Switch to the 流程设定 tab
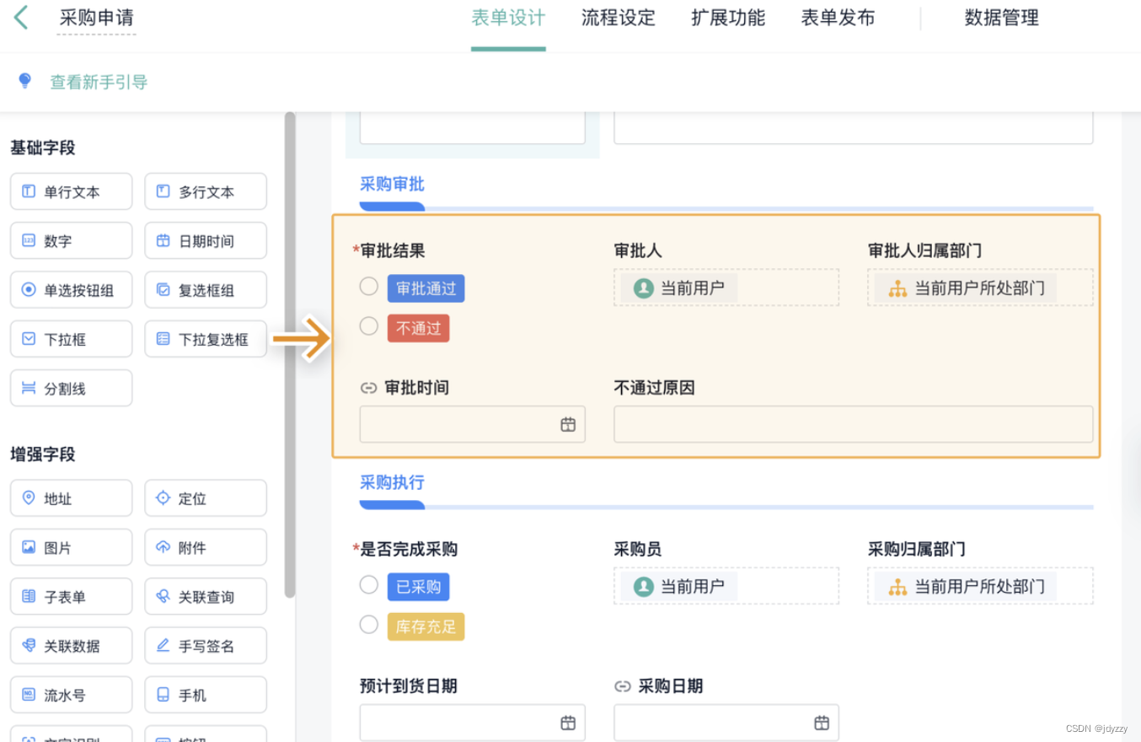 point(619,18)
